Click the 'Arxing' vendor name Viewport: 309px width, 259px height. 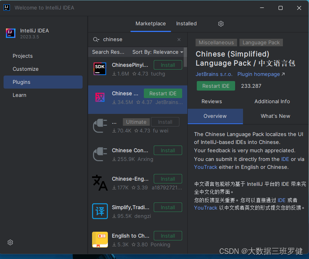point(145,159)
